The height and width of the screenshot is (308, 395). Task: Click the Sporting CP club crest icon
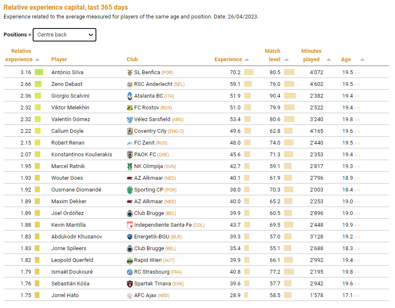[129, 190]
